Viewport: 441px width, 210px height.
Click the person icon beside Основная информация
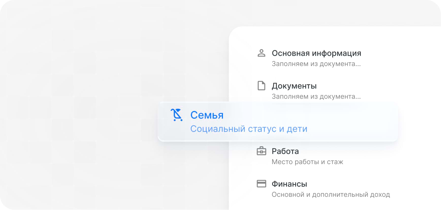pyautogui.click(x=261, y=53)
